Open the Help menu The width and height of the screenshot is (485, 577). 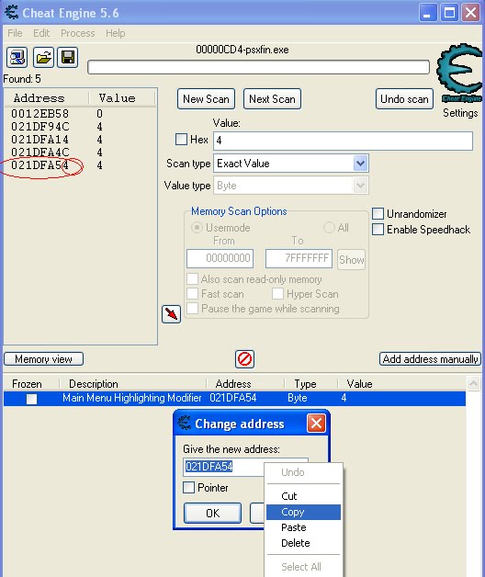116,33
